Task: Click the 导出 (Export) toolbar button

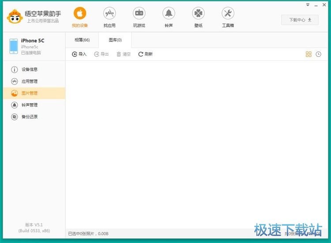Action: 102,54
